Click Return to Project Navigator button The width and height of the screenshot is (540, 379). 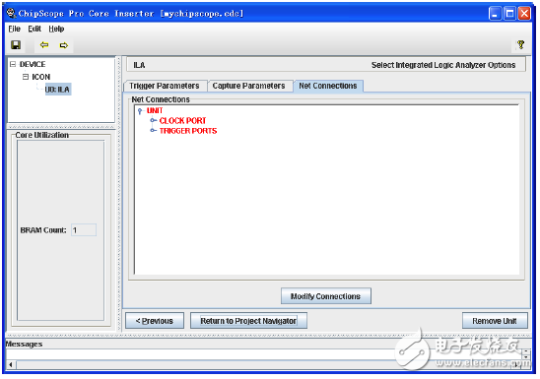pos(248,321)
